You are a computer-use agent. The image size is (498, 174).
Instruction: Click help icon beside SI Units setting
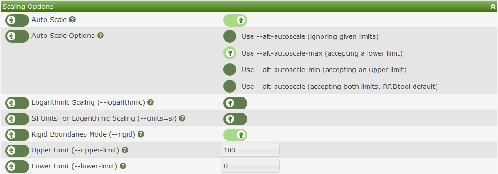coord(182,118)
